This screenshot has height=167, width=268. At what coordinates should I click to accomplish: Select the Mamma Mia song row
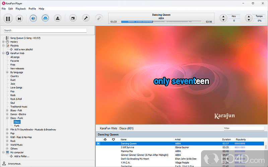tap(180, 151)
